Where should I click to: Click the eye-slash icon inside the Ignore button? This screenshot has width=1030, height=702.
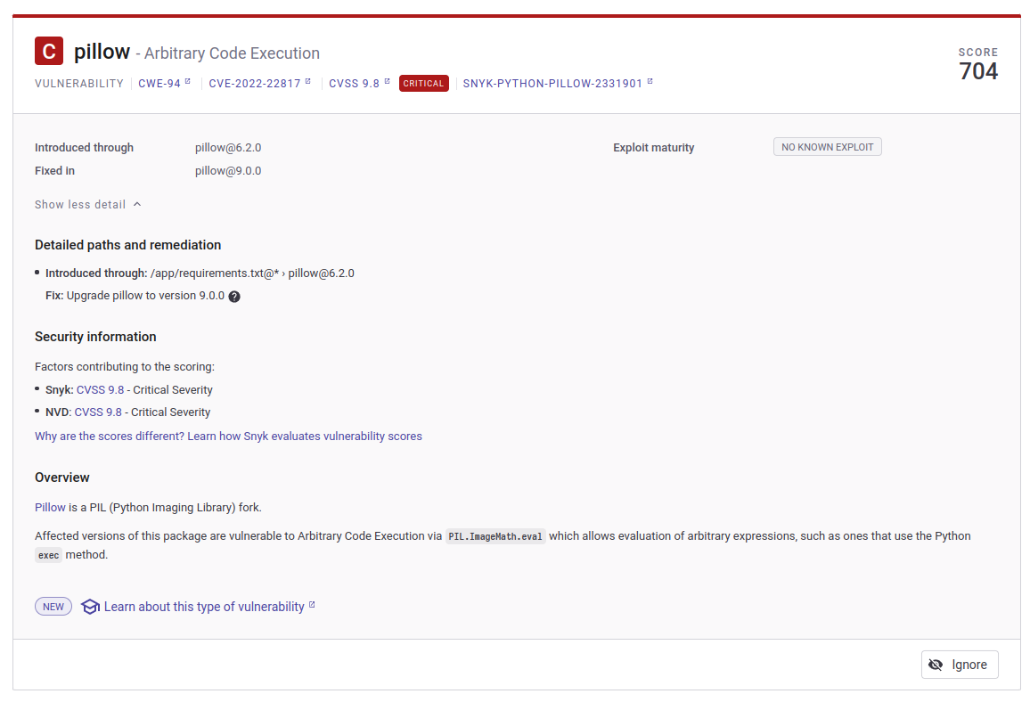[x=936, y=664]
